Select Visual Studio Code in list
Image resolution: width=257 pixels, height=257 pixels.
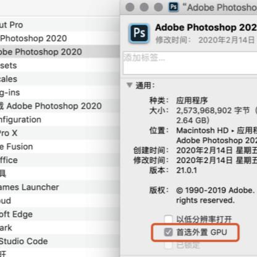click(x=60, y=241)
